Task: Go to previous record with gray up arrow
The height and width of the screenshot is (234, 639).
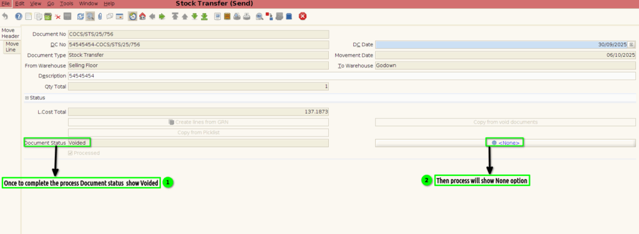Action: 185,17
